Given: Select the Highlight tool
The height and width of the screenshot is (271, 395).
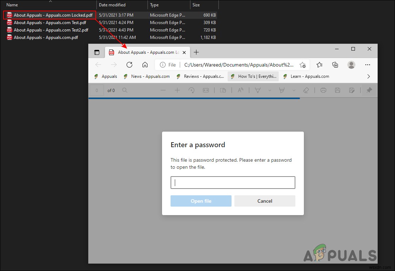Looking at the screenshot, I should 282,90.
